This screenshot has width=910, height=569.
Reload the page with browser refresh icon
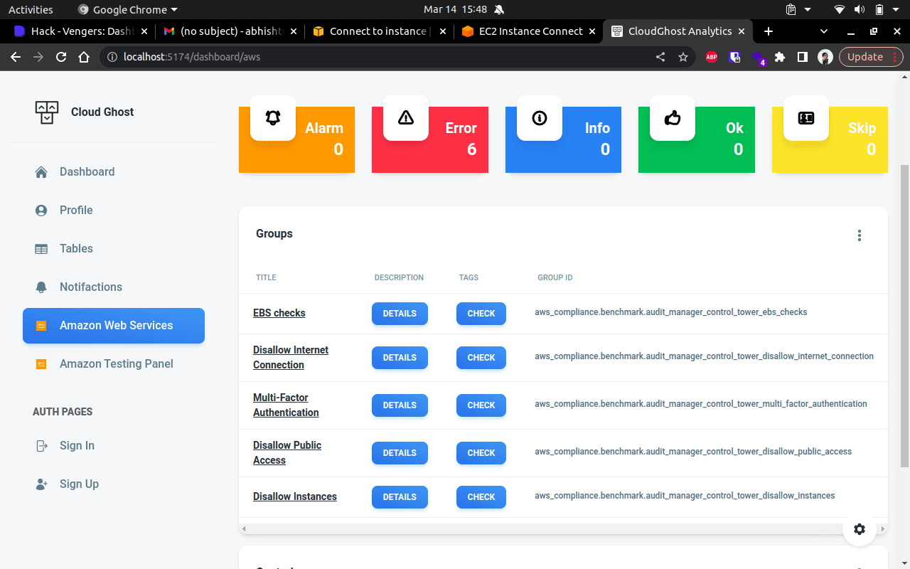pyautogui.click(x=61, y=57)
